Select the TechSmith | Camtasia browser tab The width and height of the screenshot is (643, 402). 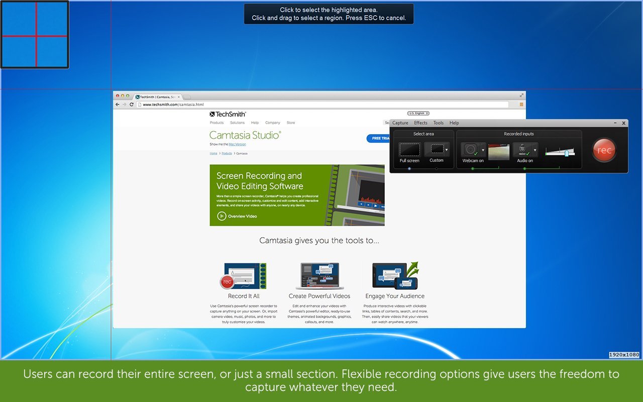[x=156, y=96]
